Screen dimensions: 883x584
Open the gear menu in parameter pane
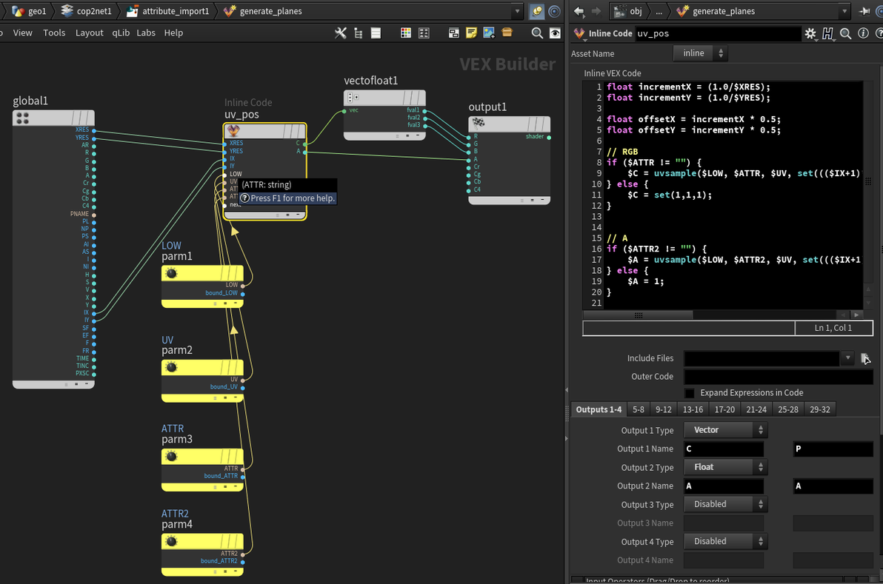pyautogui.click(x=810, y=33)
